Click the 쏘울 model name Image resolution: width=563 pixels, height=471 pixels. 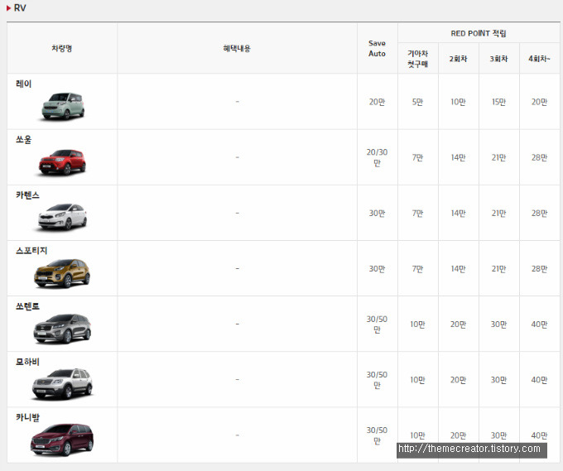pyautogui.click(x=24, y=139)
